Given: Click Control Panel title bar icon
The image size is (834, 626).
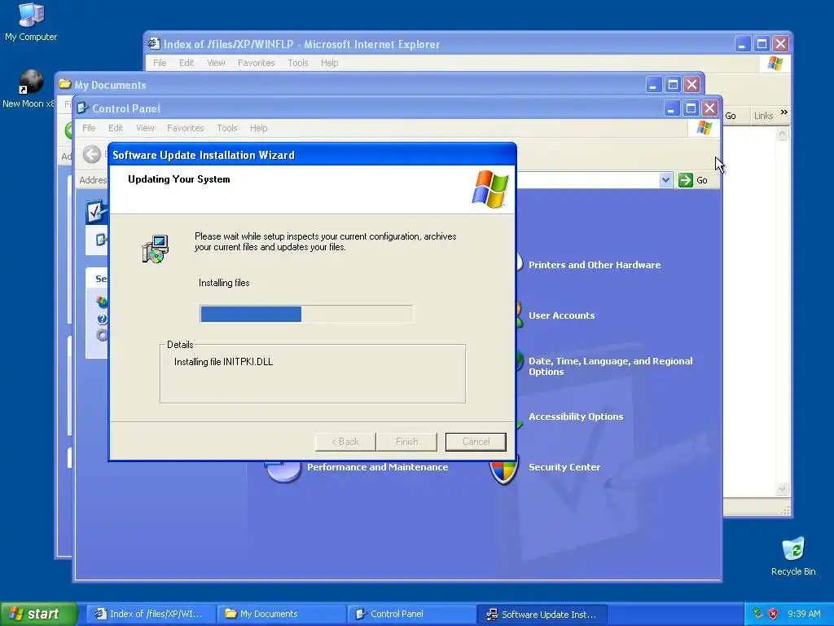Looking at the screenshot, I should coord(82,108).
